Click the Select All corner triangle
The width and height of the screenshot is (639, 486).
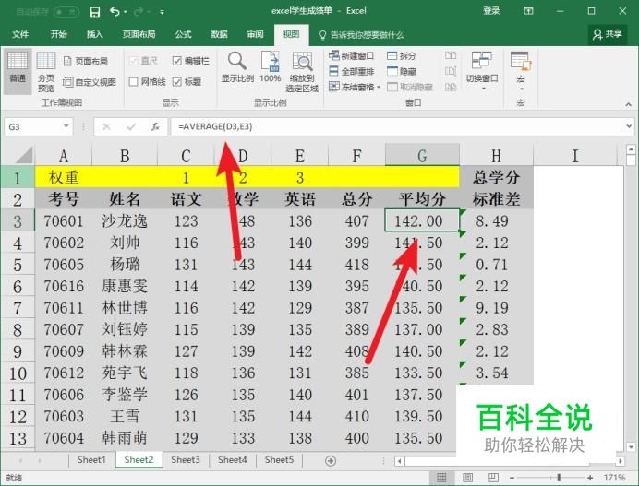point(24,156)
